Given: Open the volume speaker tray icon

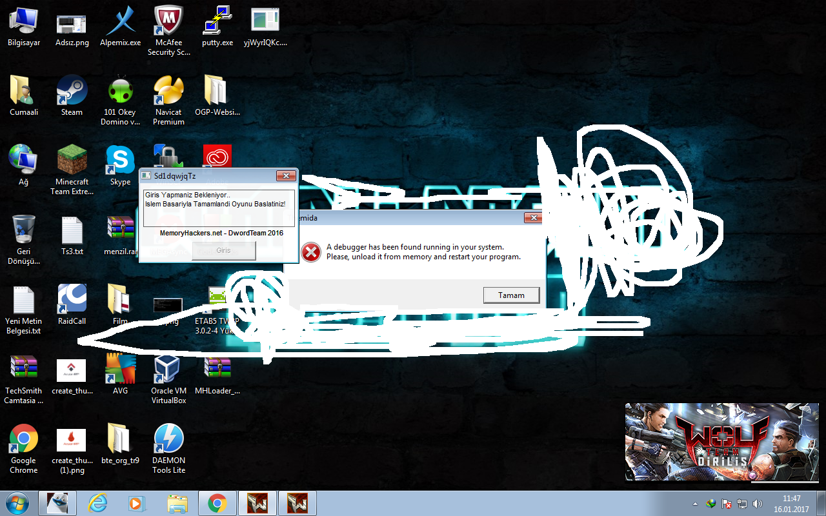Looking at the screenshot, I should click(757, 504).
